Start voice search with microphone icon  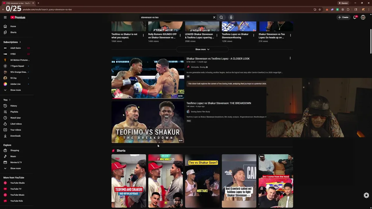pyautogui.click(x=231, y=17)
